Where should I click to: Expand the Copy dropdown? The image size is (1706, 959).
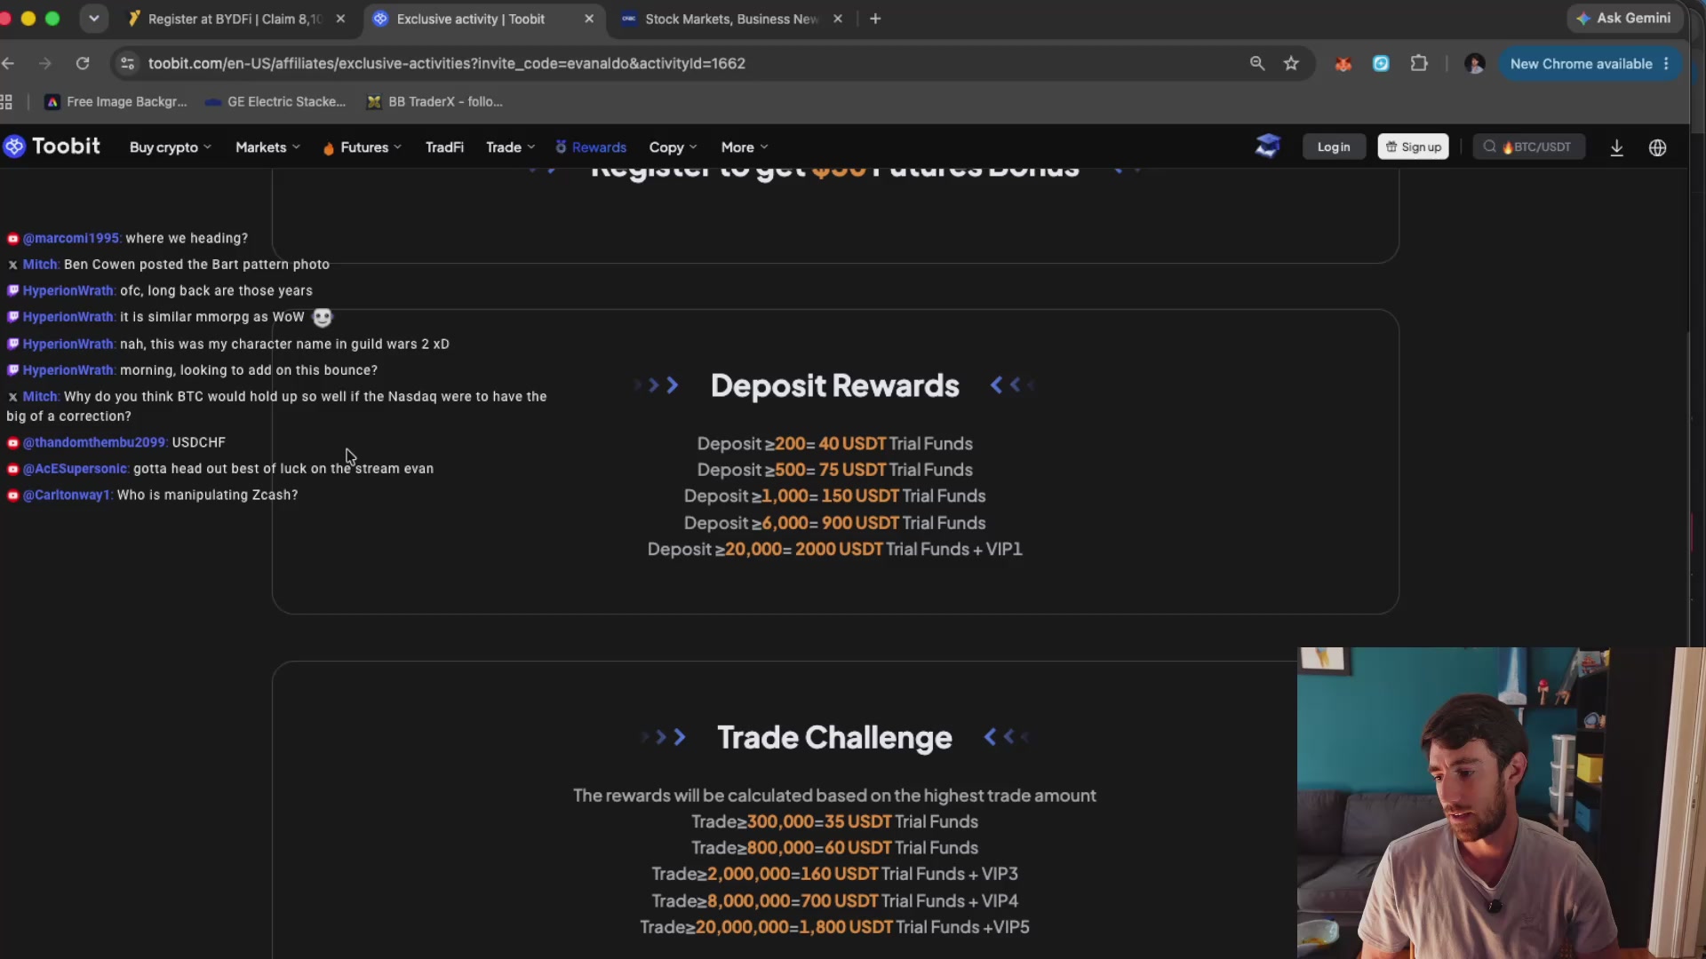[673, 147]
